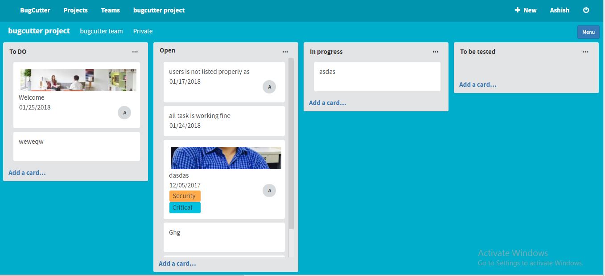Viewport: 605px width, 276px height.
Task: Click the date 01/24/2018
Action: [185, 126]
